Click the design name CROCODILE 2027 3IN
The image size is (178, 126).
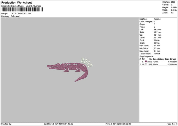[21, 14]
